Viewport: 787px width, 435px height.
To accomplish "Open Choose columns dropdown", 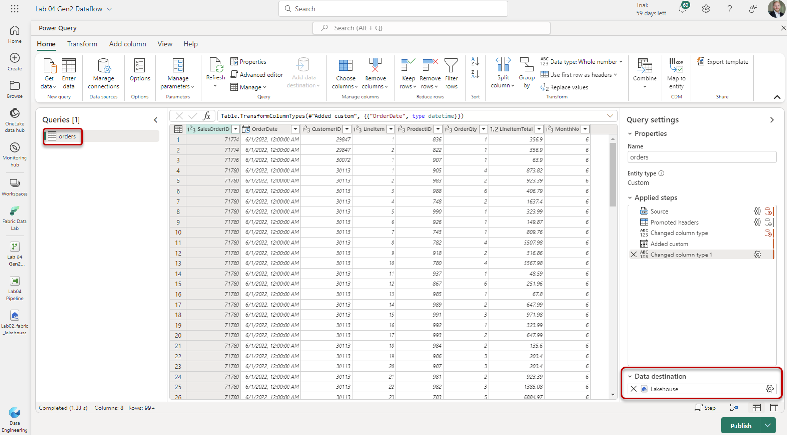I will [345, 74].
